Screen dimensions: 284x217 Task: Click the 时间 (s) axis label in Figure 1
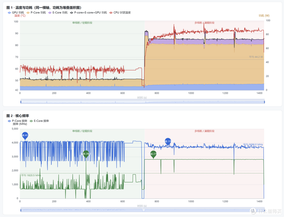142,98
